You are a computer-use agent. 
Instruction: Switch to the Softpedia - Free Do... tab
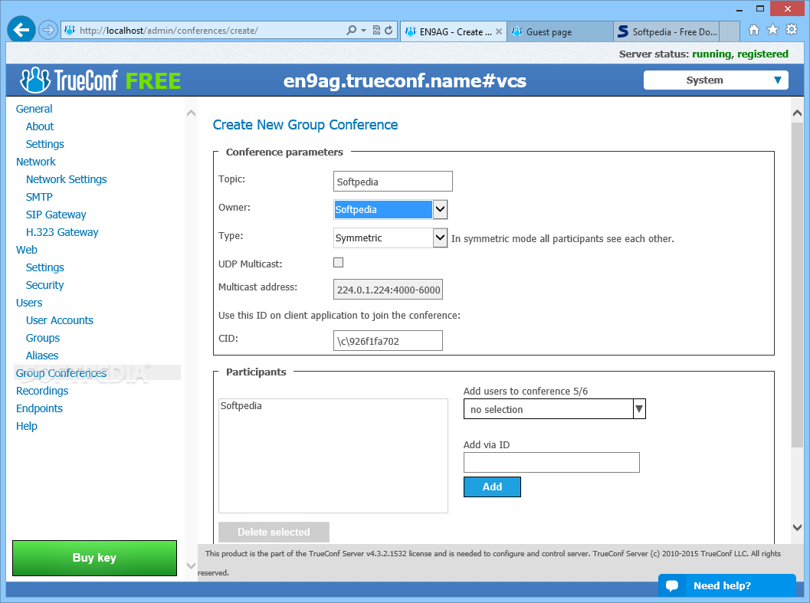[667, 31]
